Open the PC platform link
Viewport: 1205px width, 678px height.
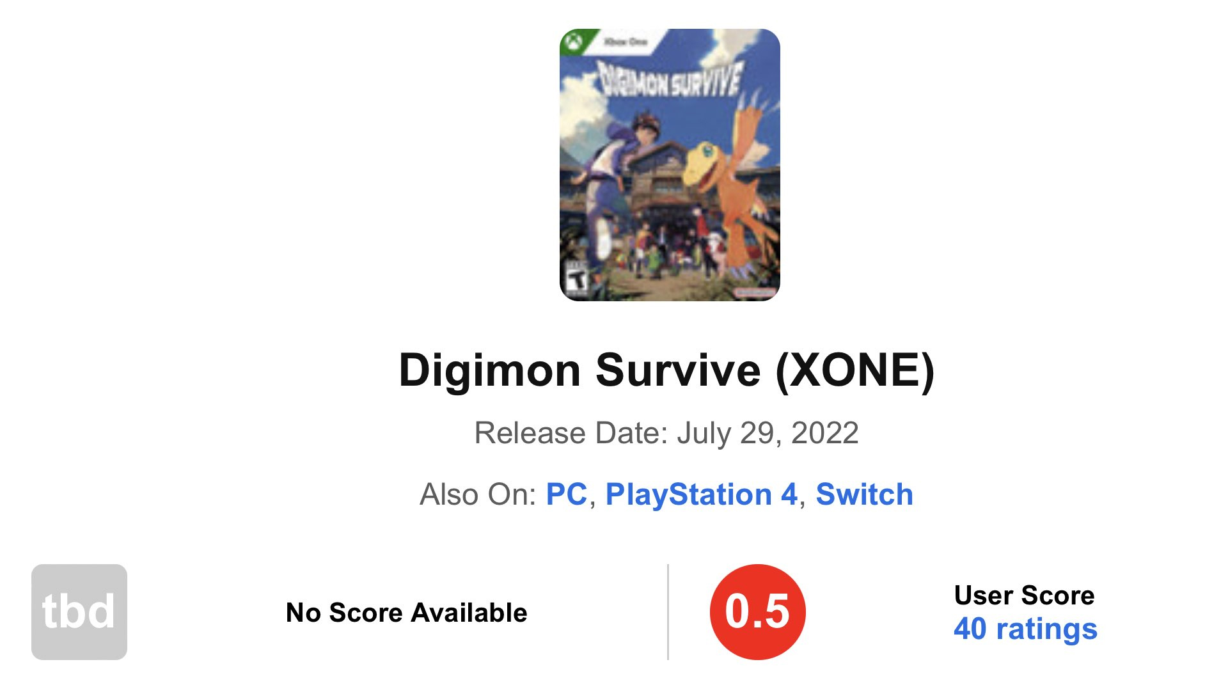[x=566, y=494]
